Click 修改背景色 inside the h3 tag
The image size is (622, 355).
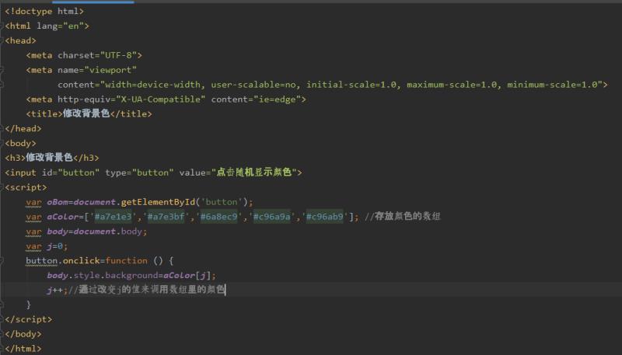pyautogui.click(x=49, y=158)
